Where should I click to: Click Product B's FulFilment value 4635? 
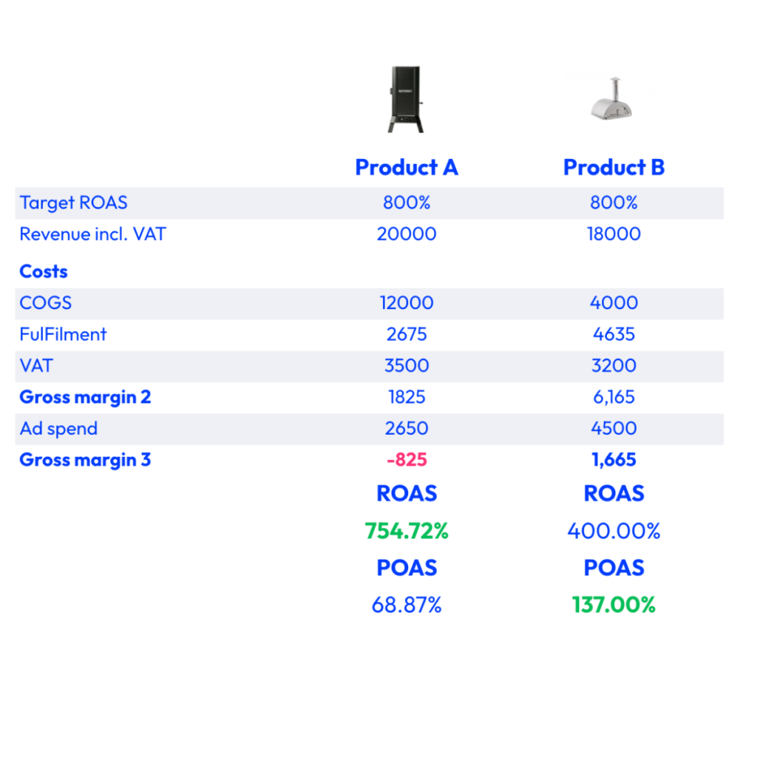(614, 334)
